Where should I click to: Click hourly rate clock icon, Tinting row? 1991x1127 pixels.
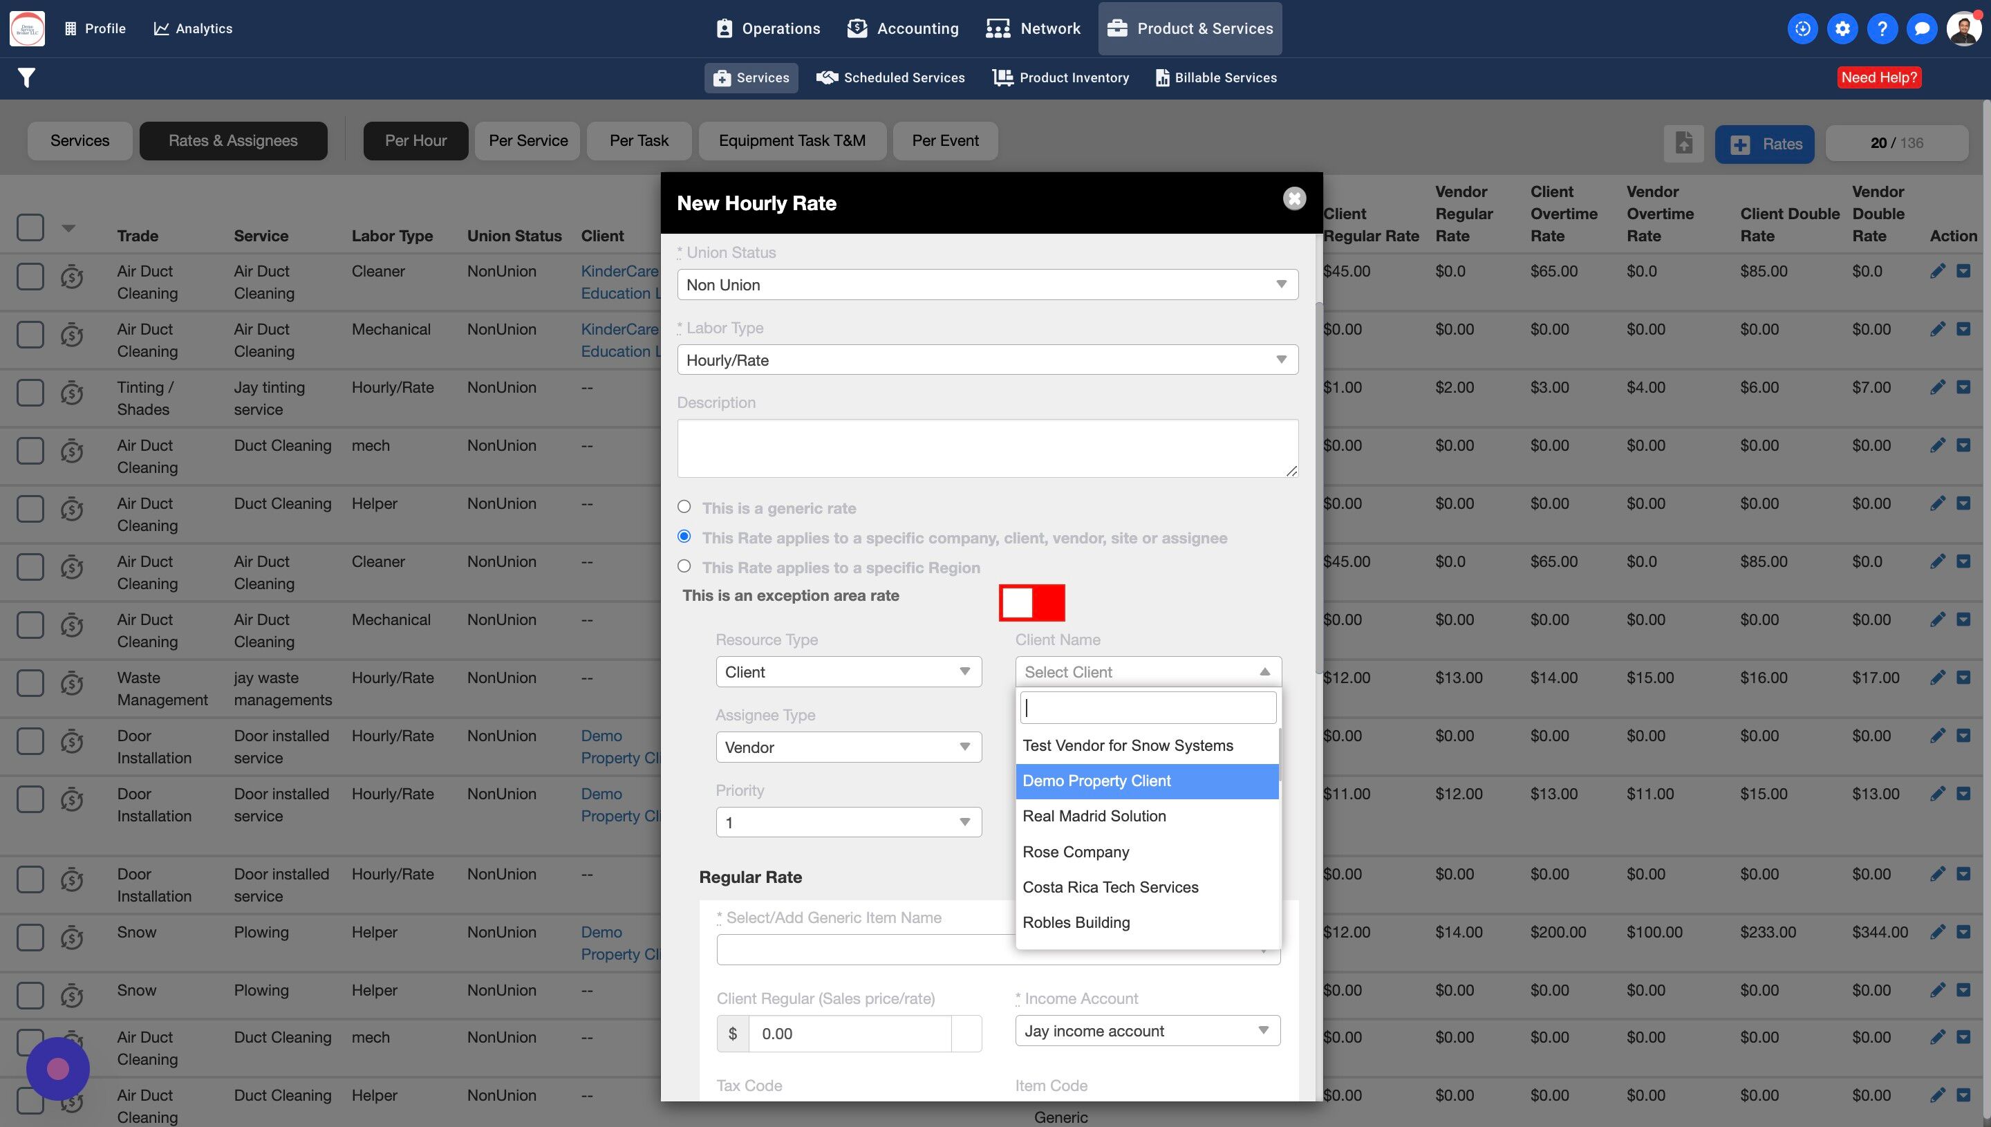(x=72, y=393)
